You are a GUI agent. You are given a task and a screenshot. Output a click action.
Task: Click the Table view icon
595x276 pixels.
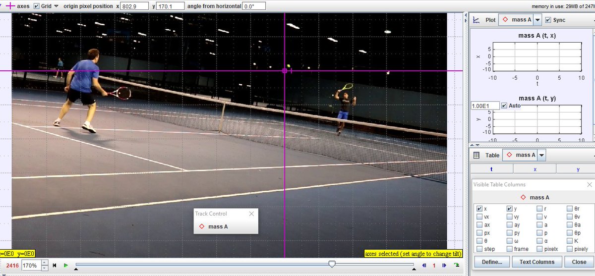tap(476, 155)
